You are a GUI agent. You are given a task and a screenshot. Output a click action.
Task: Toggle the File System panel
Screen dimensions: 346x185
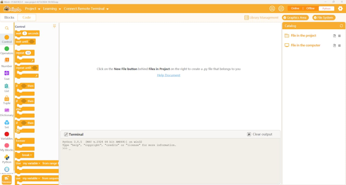tap(324, 18)
